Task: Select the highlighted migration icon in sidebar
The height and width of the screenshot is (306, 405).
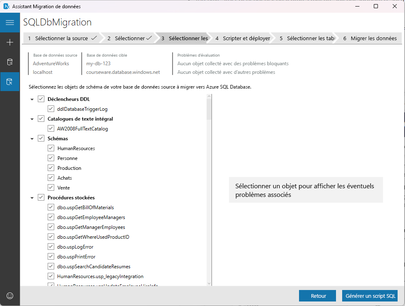Action: (x=10, y=81)
